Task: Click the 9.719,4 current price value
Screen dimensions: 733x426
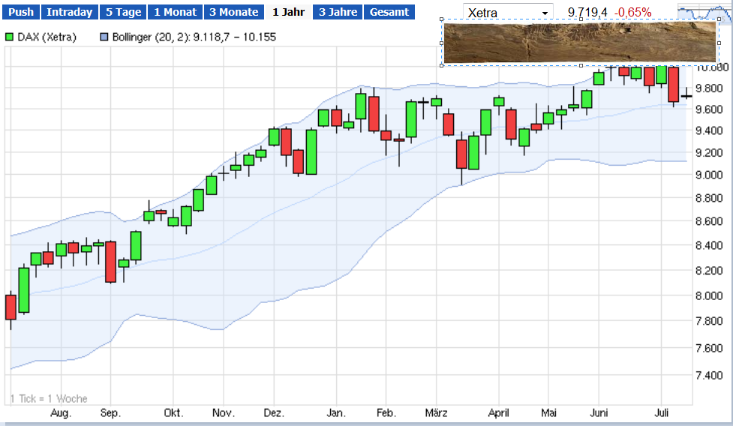Action: pos(587,13)
